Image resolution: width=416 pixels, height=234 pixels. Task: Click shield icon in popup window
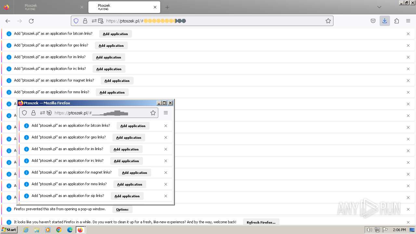(x=24, y=113)
